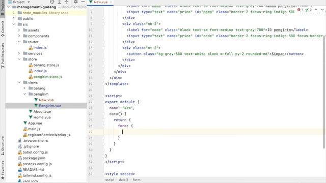Image resolution: width=326 pixels, height=183 pixels.
Task: Open registerServiceWorker.js file
Action: point(49,135)
